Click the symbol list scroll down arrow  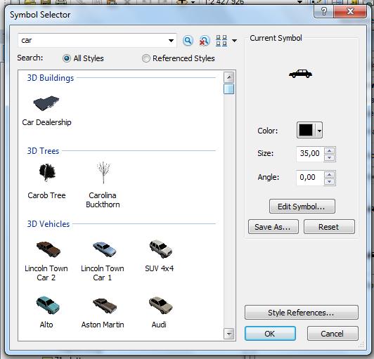pos(229,334)
